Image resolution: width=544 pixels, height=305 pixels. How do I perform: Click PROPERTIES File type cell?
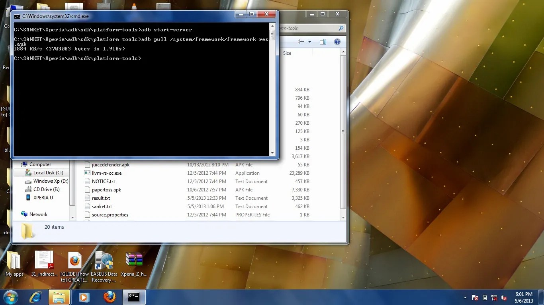click(252, 215)
